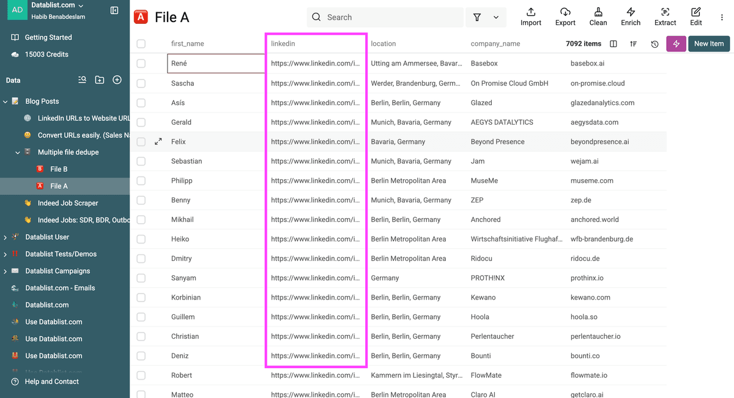Screen dimensions: 734x398
Task: Open the Export tool
Action: (x=565, y=17)
